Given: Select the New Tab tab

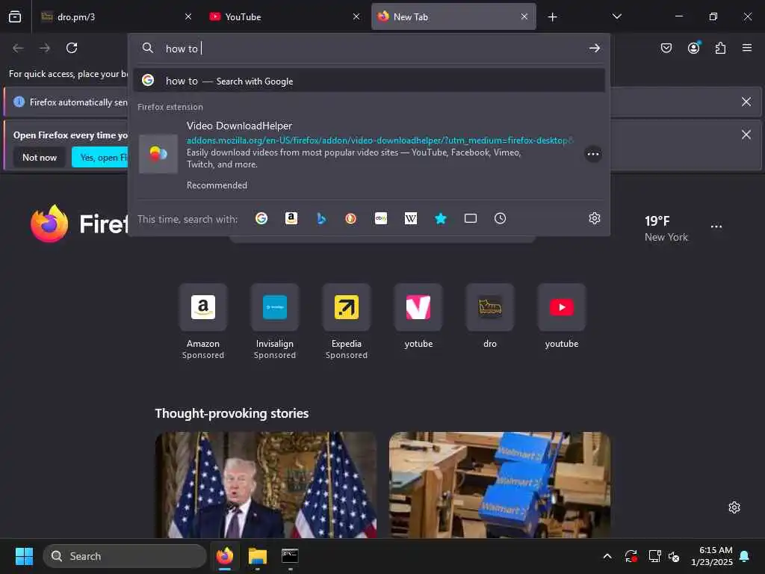Looking at the screenshot, I should click(x=453, y=16).
